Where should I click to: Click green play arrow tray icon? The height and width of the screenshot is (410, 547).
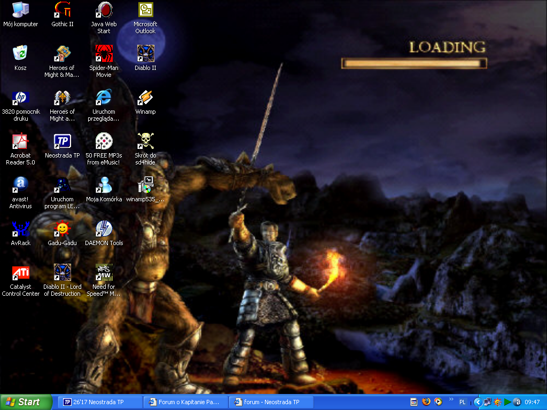pyautogui.click(x=507, y=402)
